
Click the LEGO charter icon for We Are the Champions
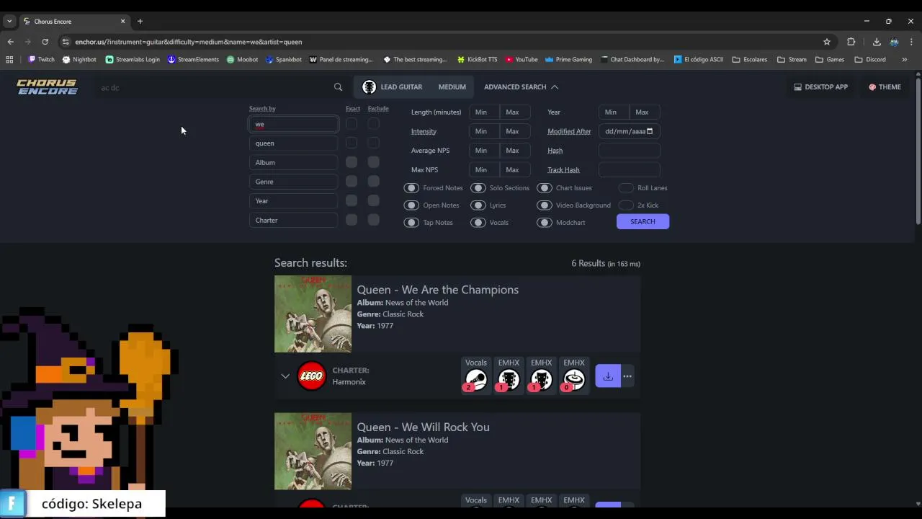tap(311, 376)
